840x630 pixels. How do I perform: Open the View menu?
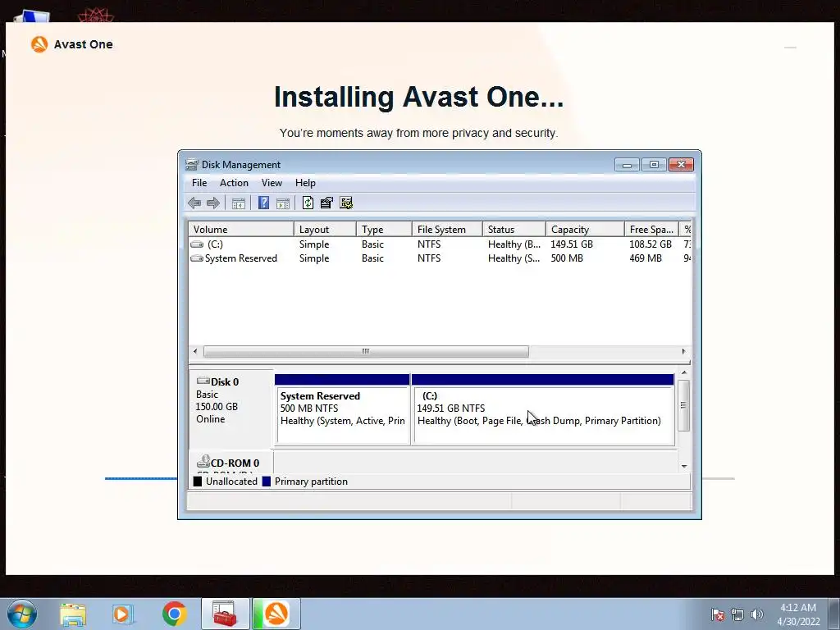(272, 183)
